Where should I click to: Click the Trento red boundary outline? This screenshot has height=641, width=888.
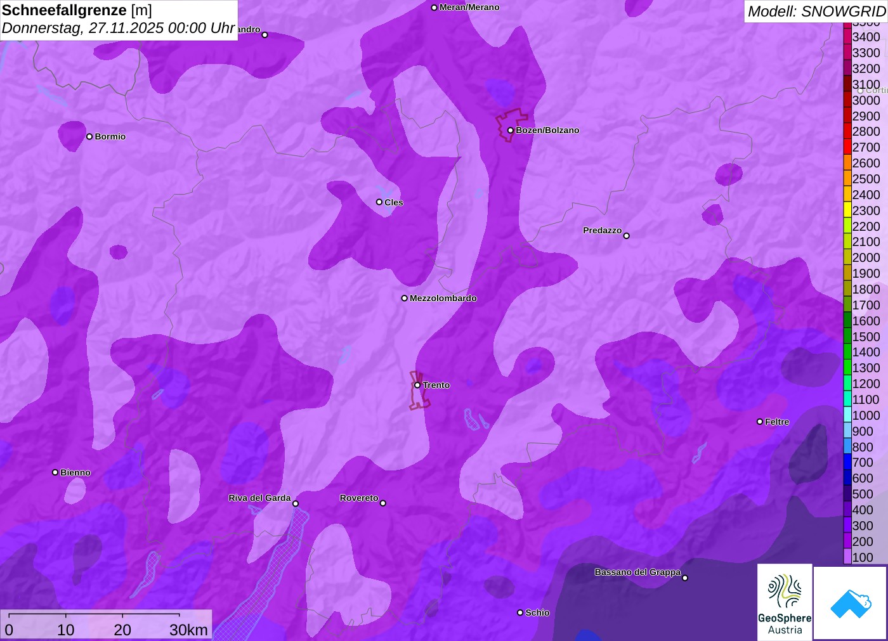[419, 391]
